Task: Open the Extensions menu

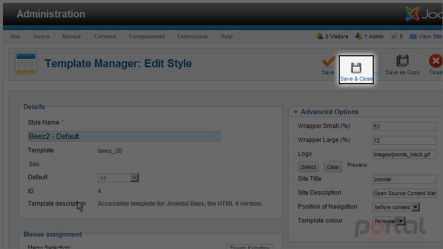Action: pos(192,36)
